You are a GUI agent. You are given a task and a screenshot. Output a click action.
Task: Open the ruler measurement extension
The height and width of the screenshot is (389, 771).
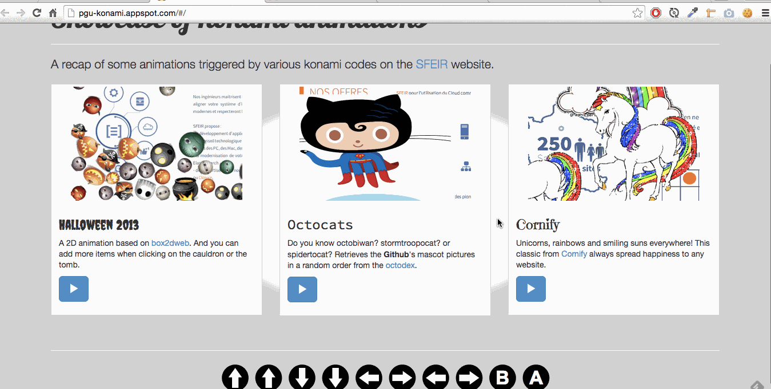pyautogui.click(x=711, y=13)
